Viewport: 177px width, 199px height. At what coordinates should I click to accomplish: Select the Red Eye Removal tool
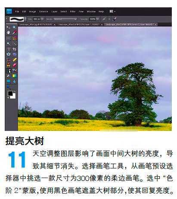(9, 60)
